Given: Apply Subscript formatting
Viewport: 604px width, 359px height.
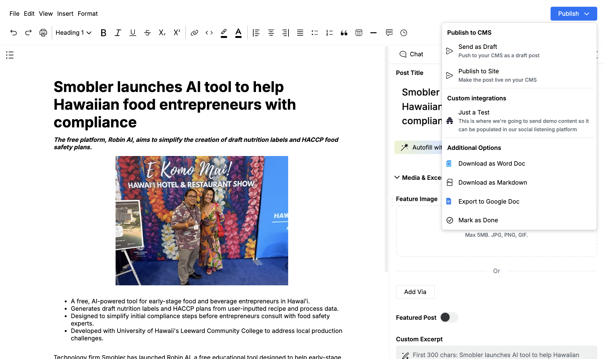Looking at the screenshot, I should (x=162, y=32).
